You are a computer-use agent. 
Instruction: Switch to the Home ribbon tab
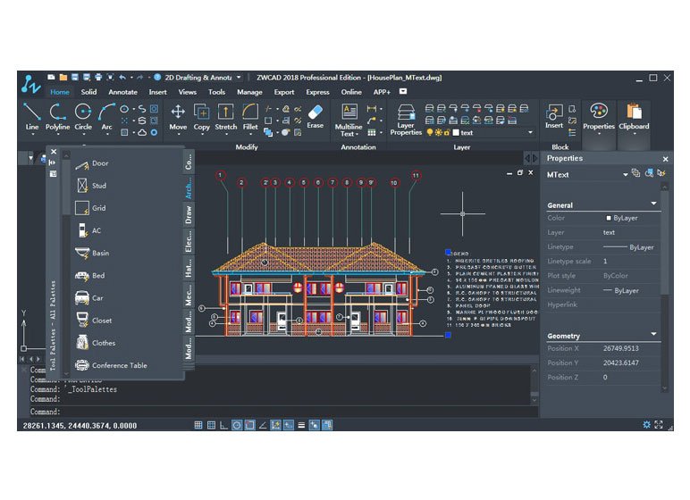tap(59, 92)
